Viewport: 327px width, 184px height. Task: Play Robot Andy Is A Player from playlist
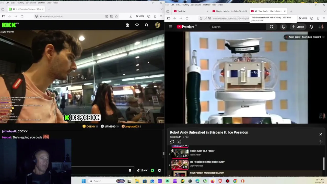(202, 151)
